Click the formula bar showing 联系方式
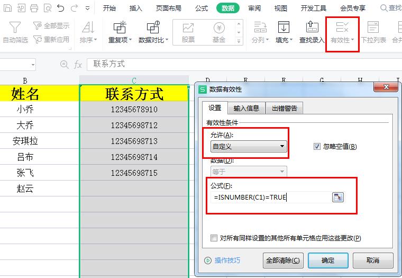Image resolution: width=402 pixels, height=278 pixels. click(x=244, y=64)
